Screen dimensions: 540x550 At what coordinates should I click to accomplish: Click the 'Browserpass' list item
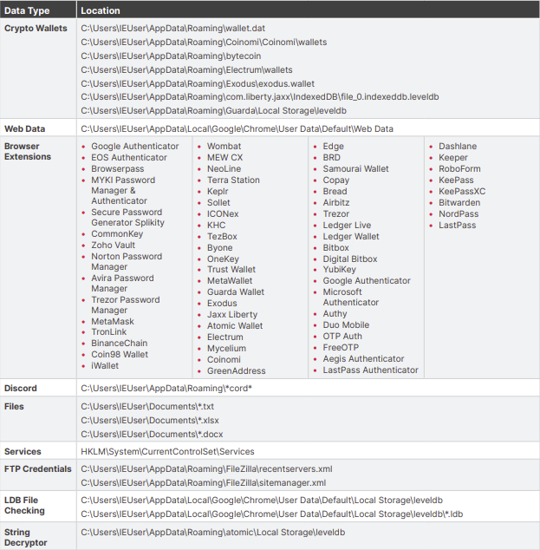pos(117,168)
